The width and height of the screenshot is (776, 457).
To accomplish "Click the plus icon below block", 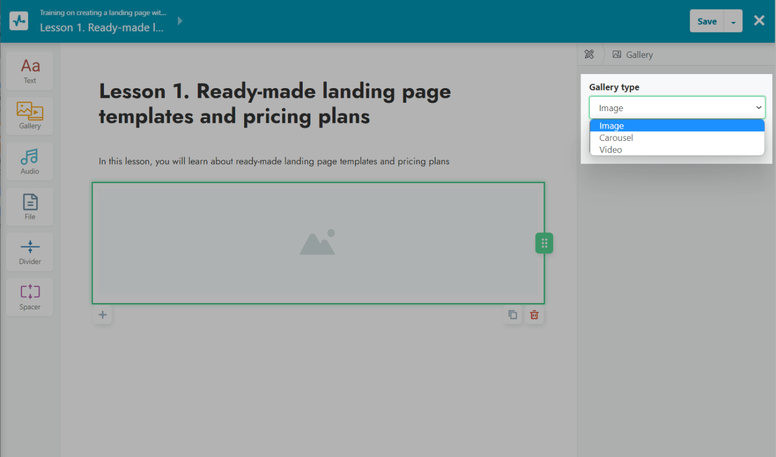I will coord(102,315).
